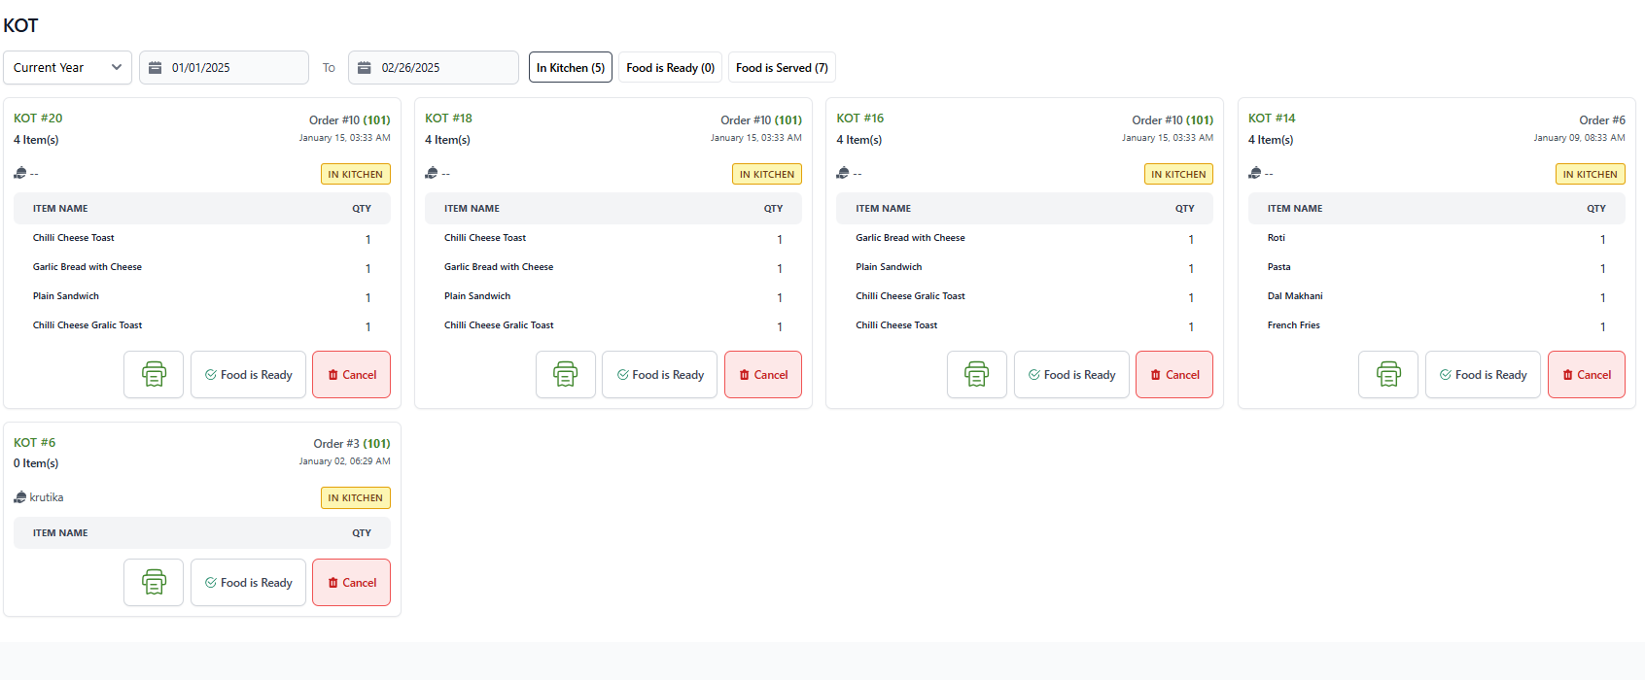The image size is (1645, 680).
Task: Cancel the KOT #14 order
Action: pyautogui.click(x=1586, y=374)
